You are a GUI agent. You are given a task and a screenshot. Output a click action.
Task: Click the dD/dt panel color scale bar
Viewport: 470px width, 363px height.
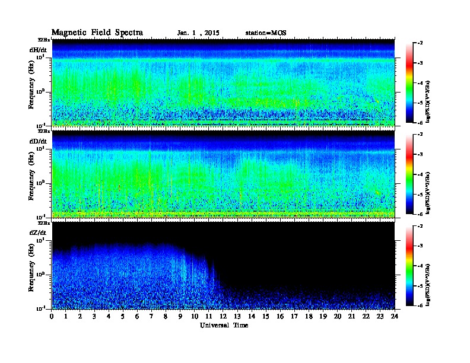coord(409,174)
